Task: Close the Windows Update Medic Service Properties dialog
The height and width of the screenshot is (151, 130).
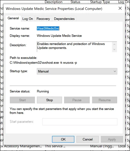Action: (120, 8)
